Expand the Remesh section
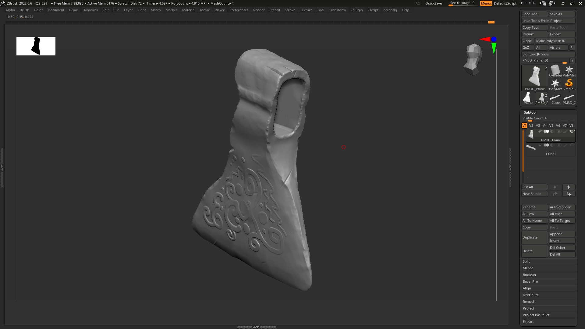585x329 pixels. (x=548, y=302)
